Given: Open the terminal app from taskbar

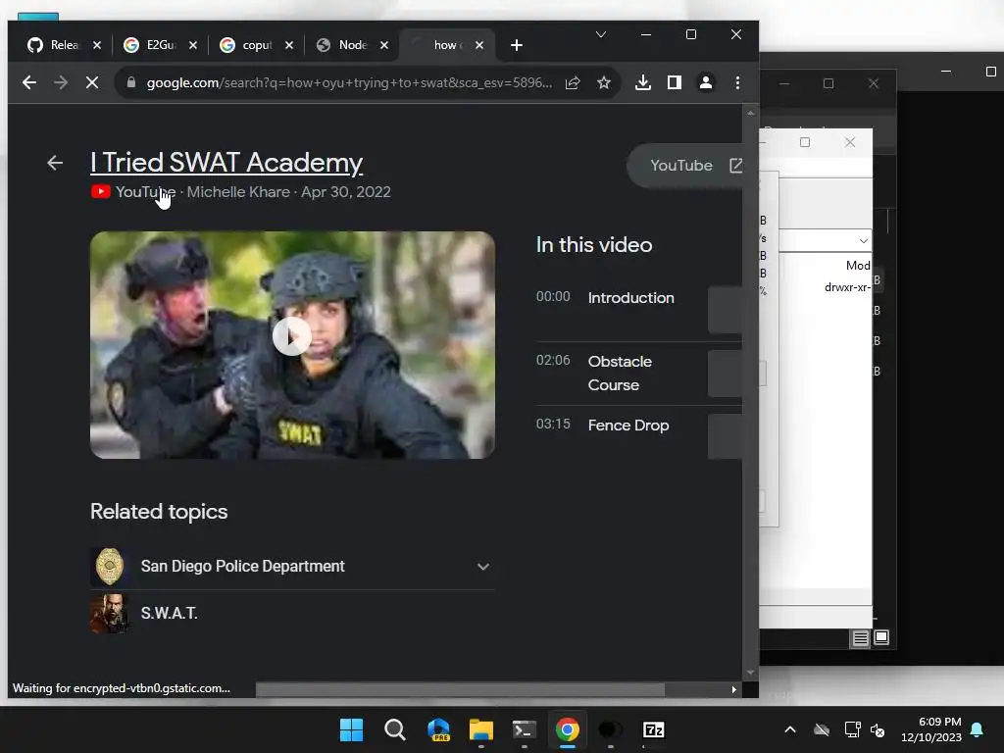Looking at the screenshot, I should (x=524, y=729).
